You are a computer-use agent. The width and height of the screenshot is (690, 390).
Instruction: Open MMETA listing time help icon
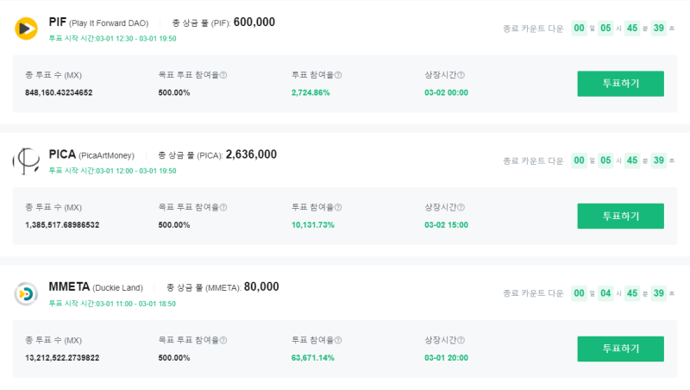click(461, 340)
